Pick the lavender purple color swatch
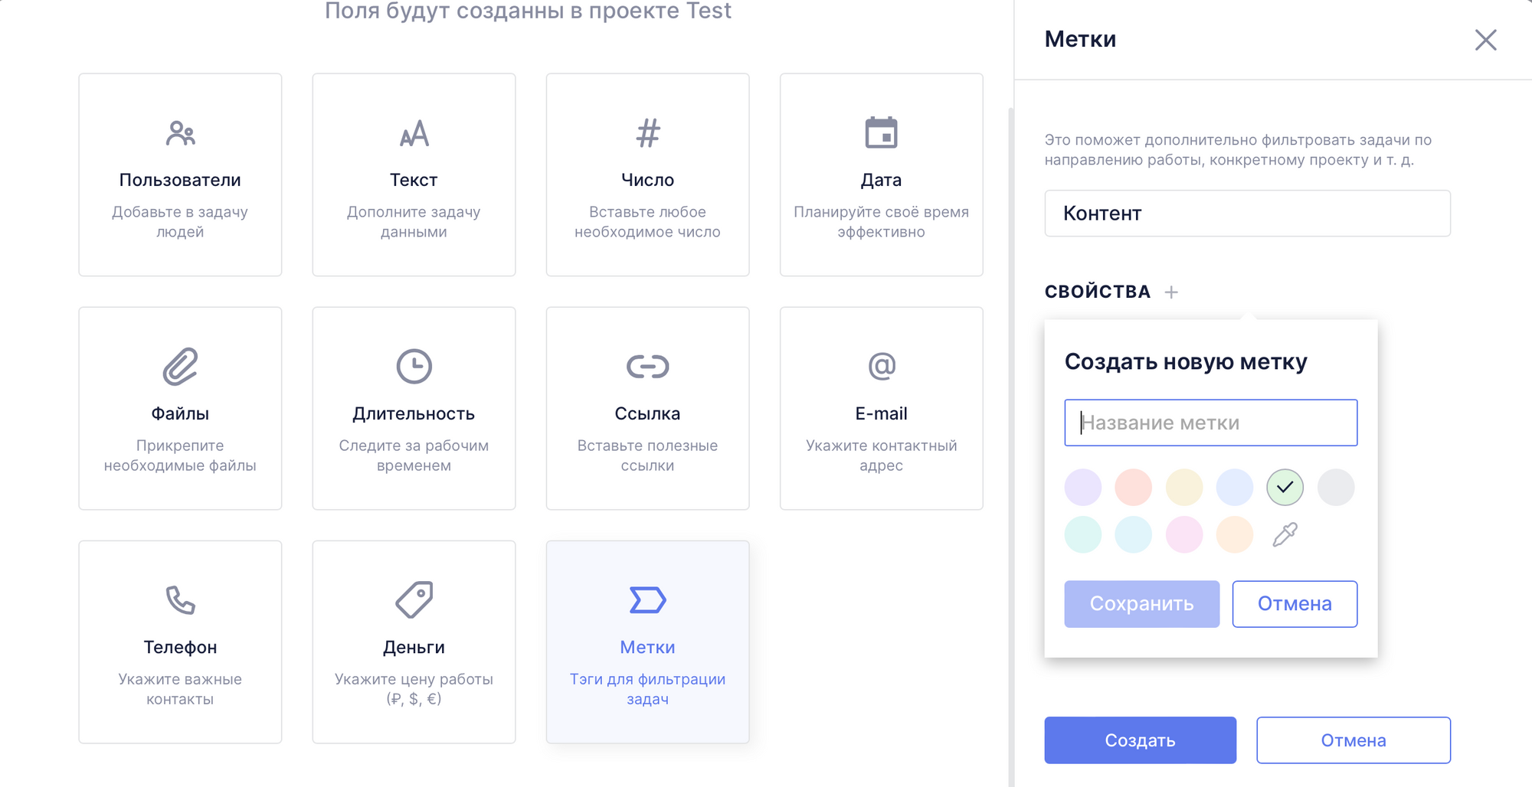Screen dimensions: 1532x787 (x=1083, y=487)
